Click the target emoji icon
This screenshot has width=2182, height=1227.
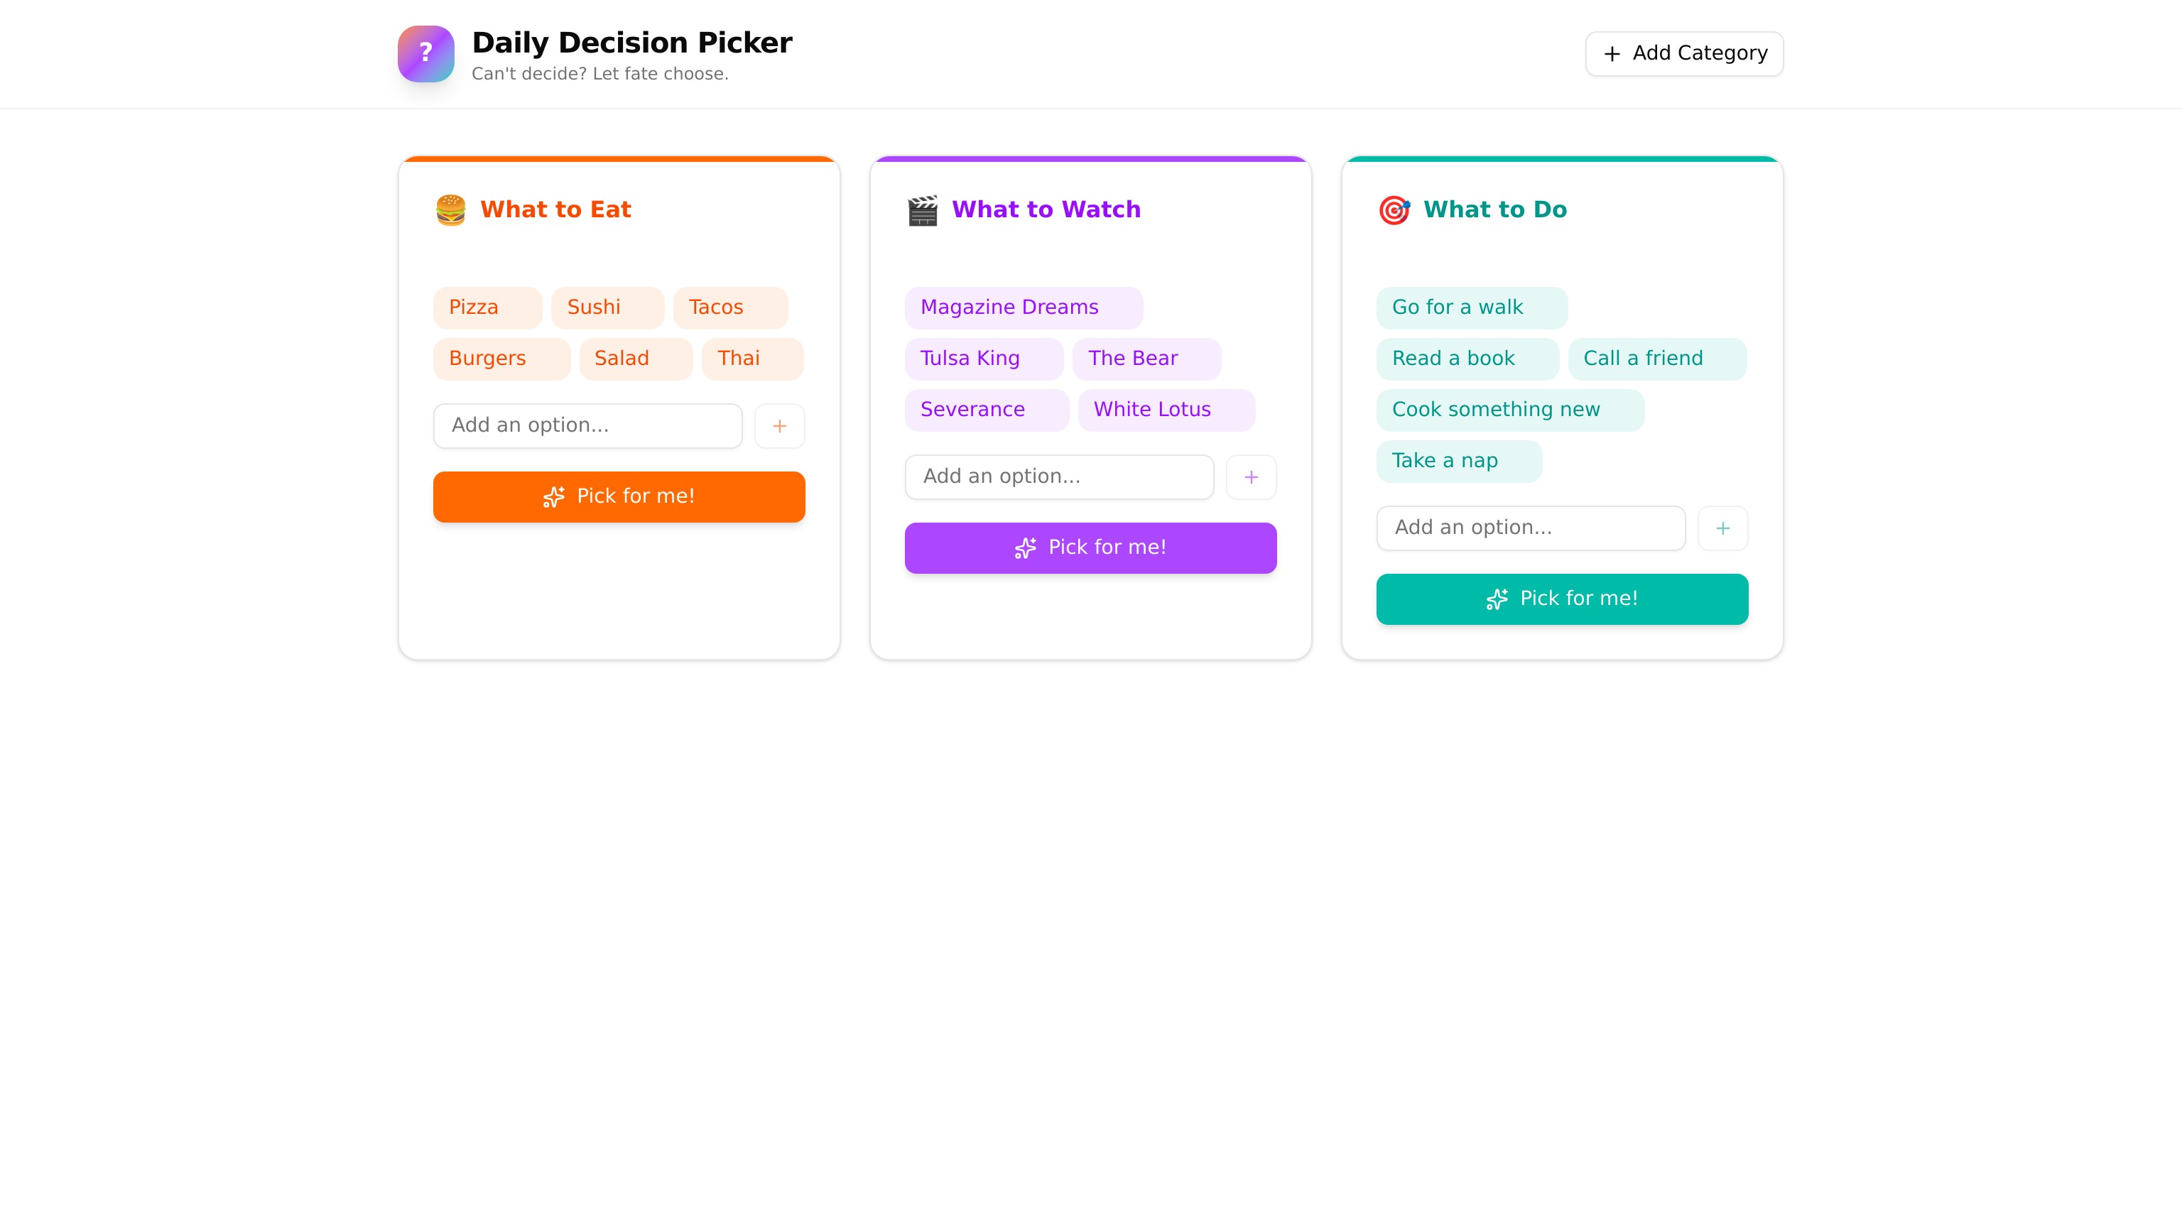coord(1394,210)
